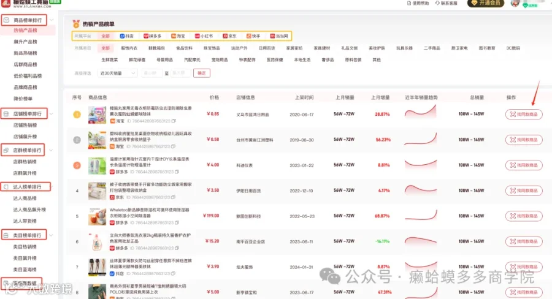Contact support via 联系客服

point(447,3)
